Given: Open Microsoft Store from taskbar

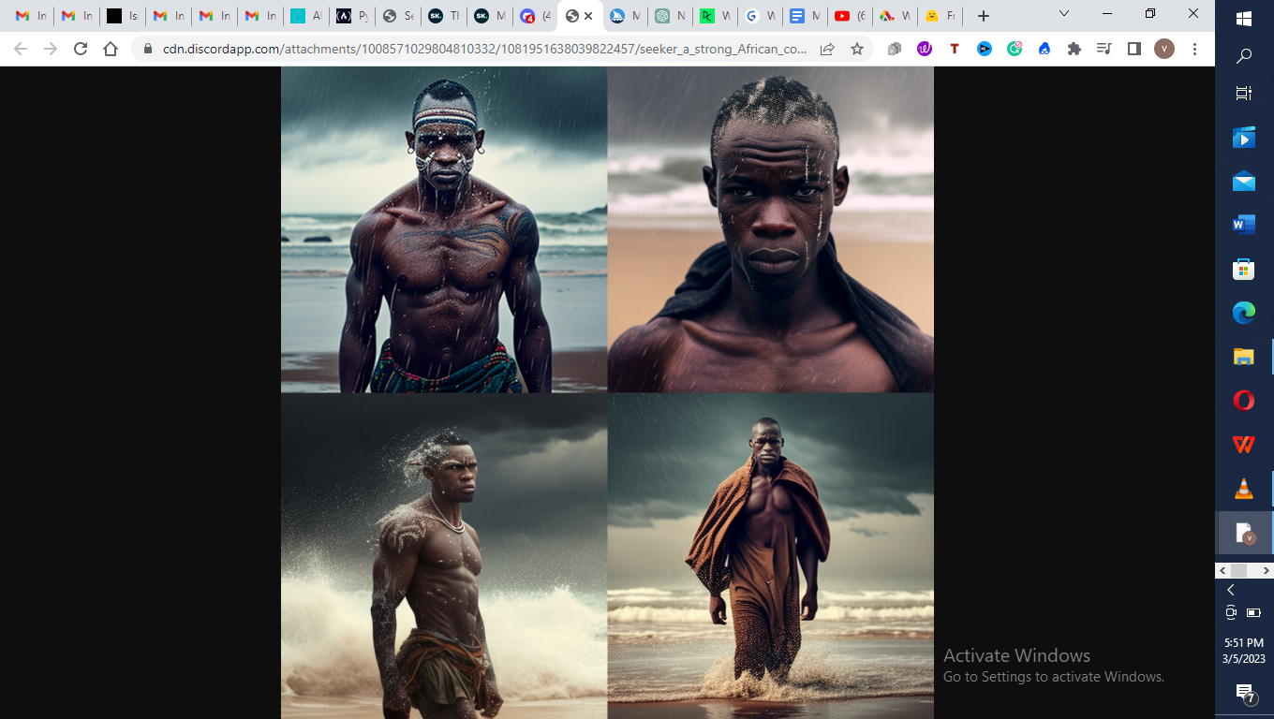Looking at the screenshot, I should tap(1244, 270).
